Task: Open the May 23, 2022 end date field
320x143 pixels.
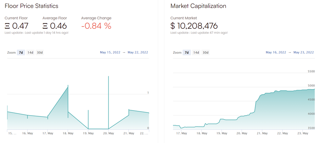Action: 304,52
